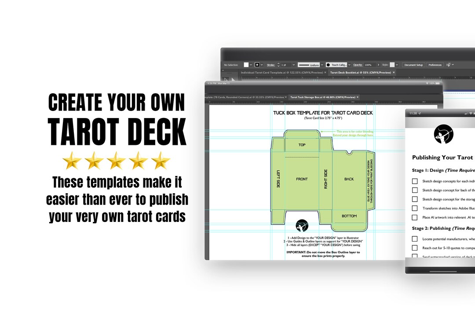Click the Wi-Fi icon in iPad status bar
Image resolution: width=475 pixels, height=317 pixels.
coord(427,83)
